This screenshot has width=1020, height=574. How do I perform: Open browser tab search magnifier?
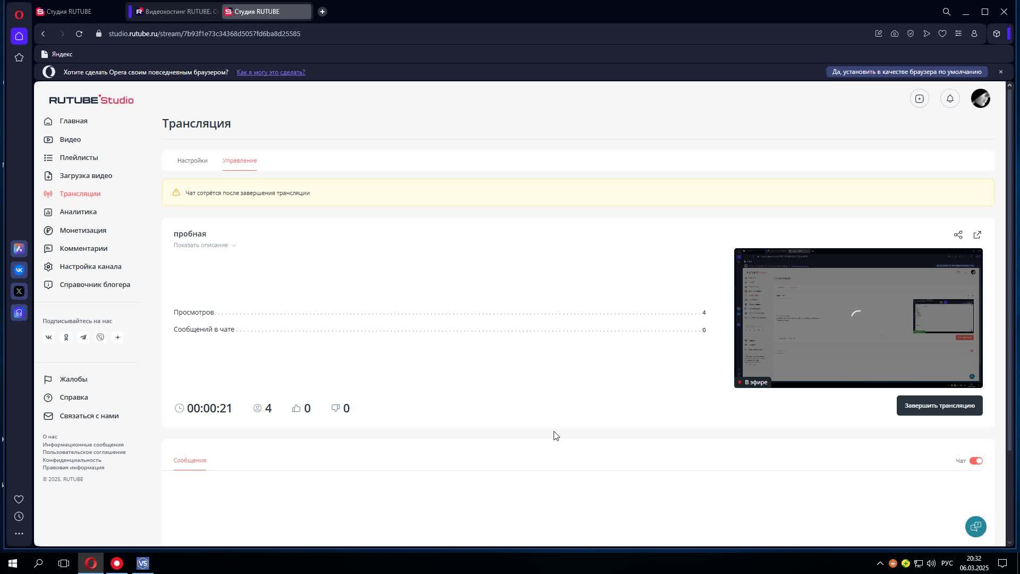(947, 12)
